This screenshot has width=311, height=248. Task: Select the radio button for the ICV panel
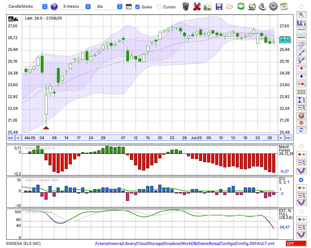[x=301, y=180]
